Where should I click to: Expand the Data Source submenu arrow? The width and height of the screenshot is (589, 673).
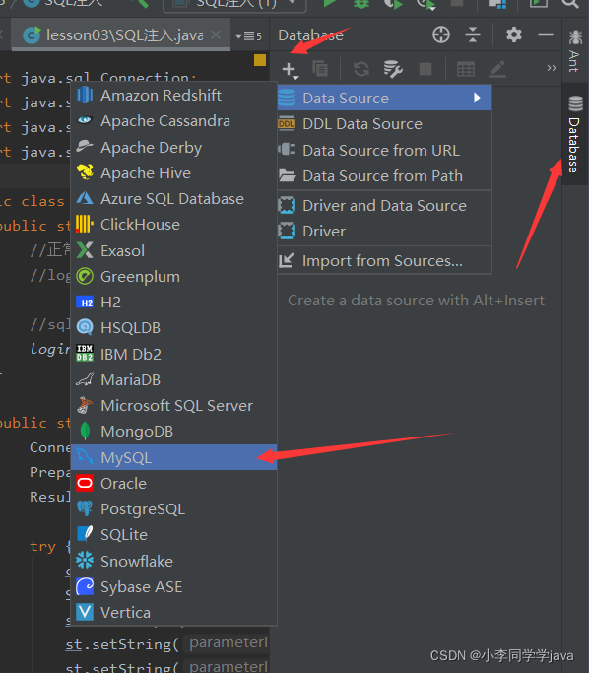coord(477,98)
